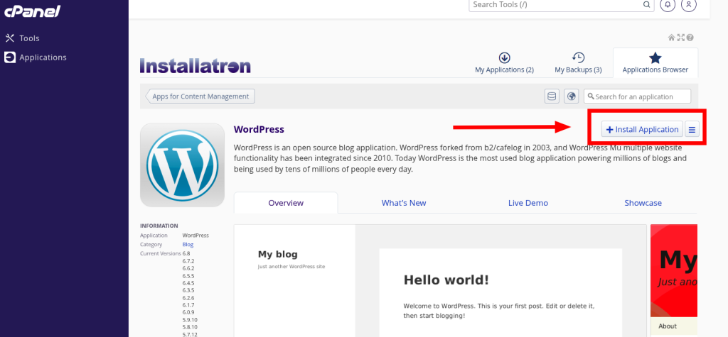Click the WordPress heading title
The image size is (728, 337).
click(259, 129)
